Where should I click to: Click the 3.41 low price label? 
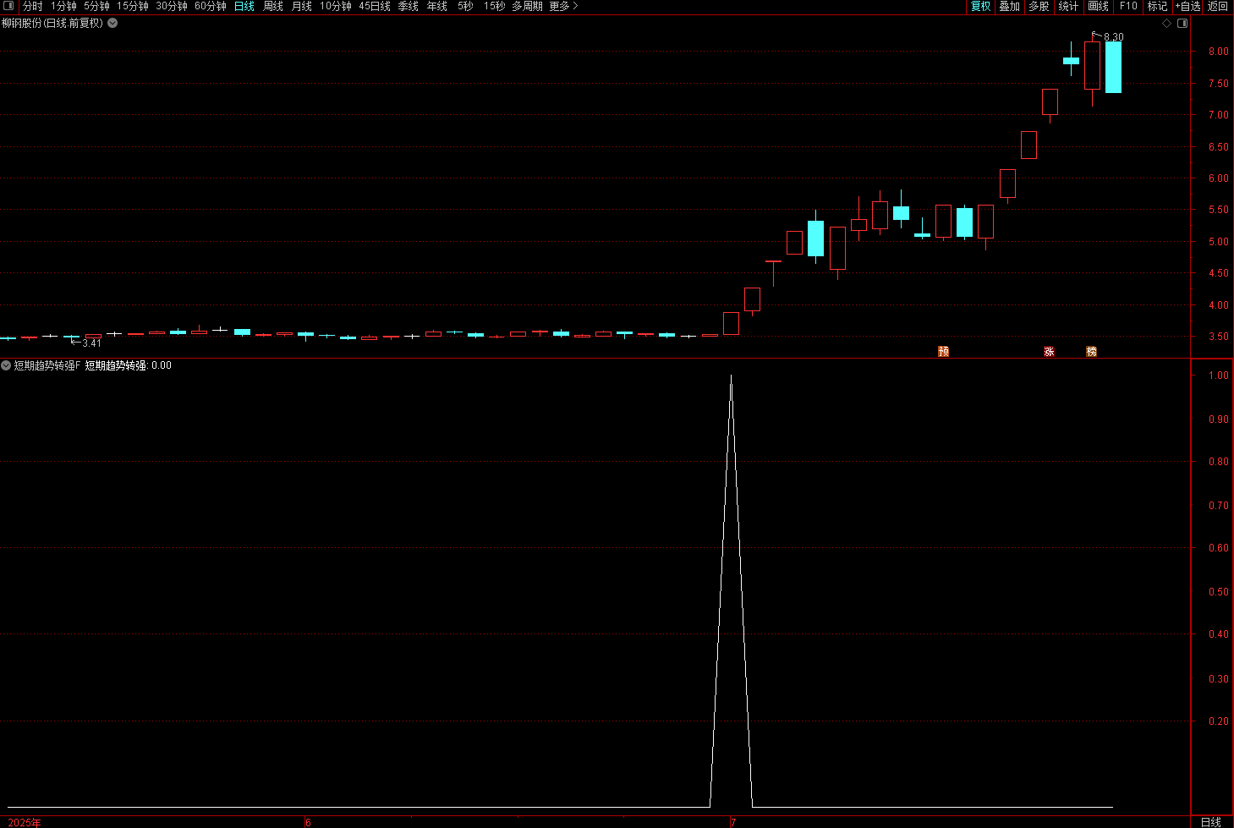point(92,343)
